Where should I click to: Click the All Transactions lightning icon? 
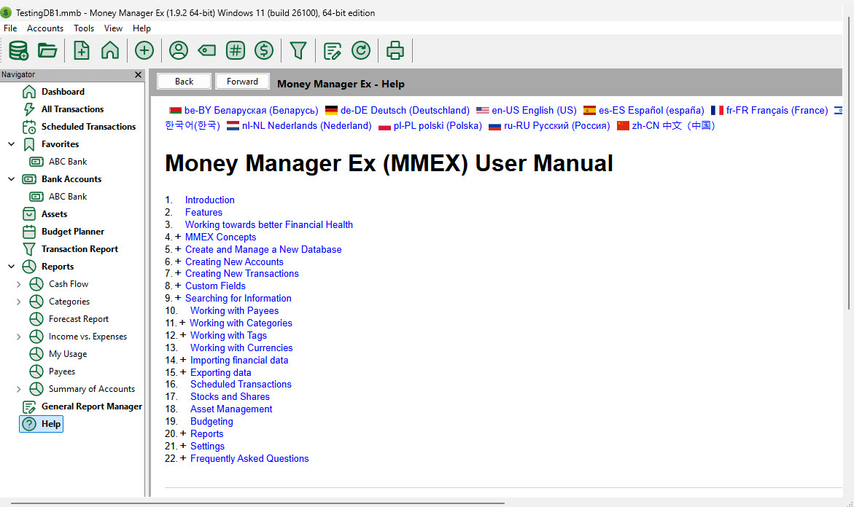click(x=29, y=109)
